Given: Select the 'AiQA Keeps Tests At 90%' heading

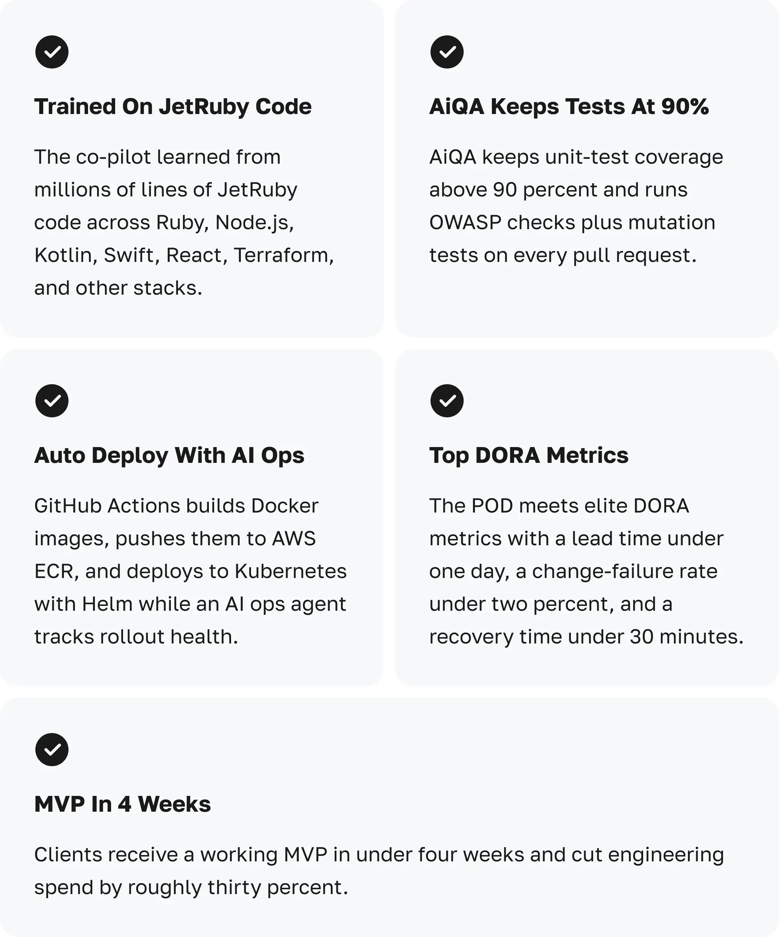Looking at the screenshot, I should tap(569, 106).
